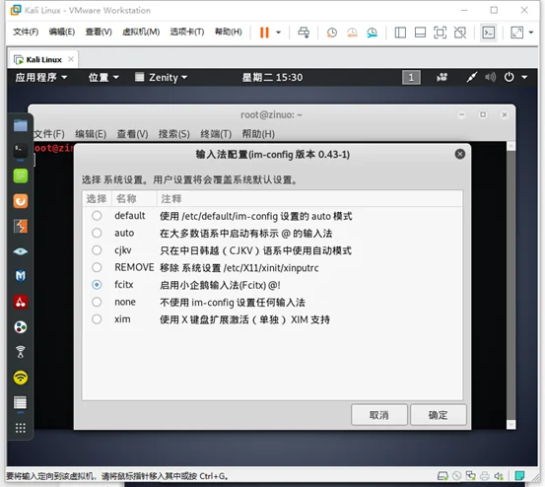Pause the virtual machine from the VMware toolbar

pyautogui.click(x=264, y=33)
